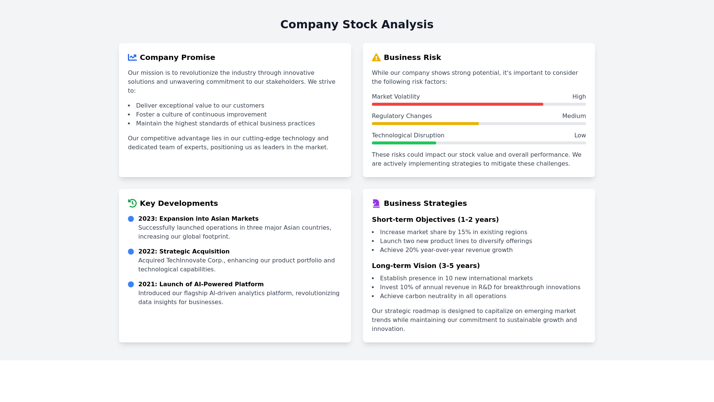This screenshot has width=714, height=402.
Task: Click the Business Risk warning triangle icon
Action: (x=376, y=57)
